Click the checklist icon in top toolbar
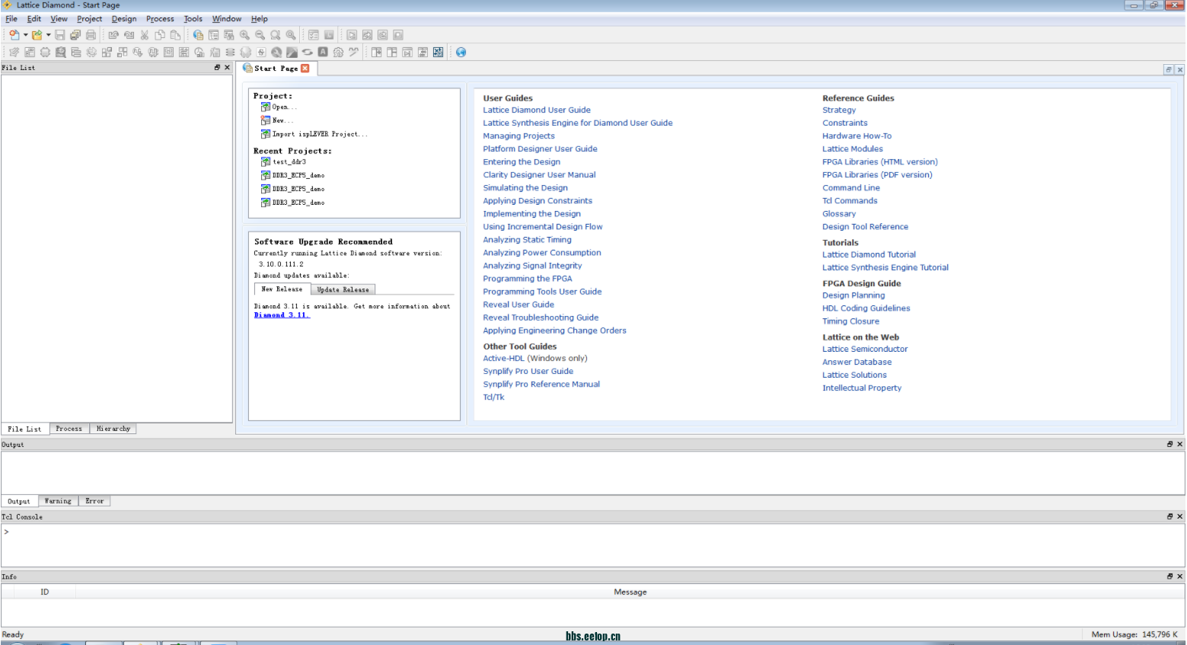1187x645 pixels. (x=313, y=35)
